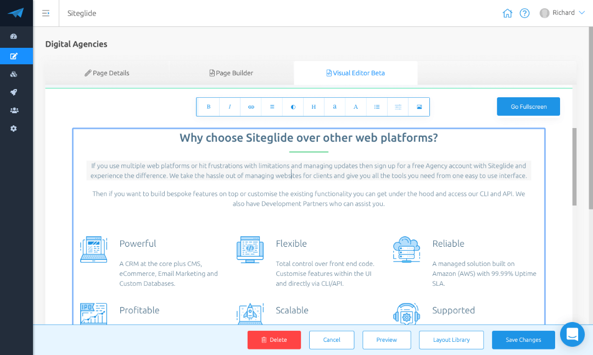Open help question mark icon

tap(524, 13)
